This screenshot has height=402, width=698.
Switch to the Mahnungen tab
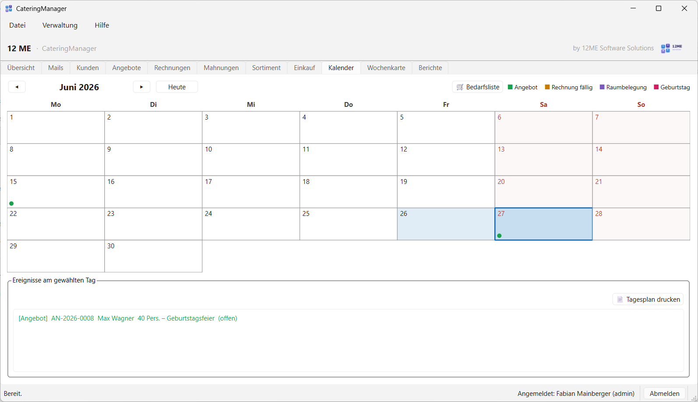coord(221,68)
